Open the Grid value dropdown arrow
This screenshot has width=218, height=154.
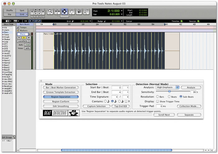coord(90,21)
